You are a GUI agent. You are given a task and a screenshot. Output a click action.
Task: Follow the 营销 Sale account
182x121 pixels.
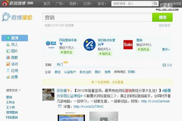pyautogui.click(x=144, y=49)
